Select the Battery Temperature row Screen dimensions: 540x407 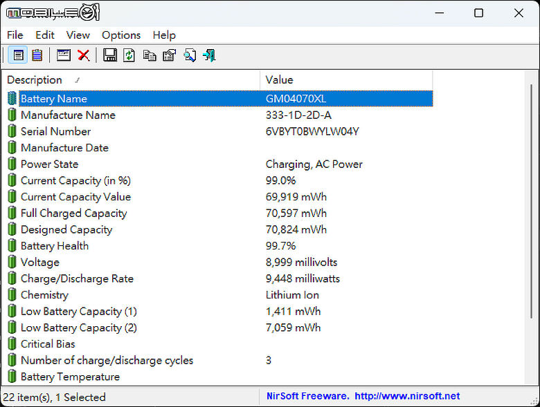220,377
